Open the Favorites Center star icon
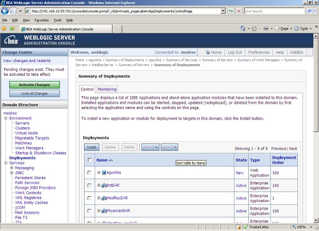Viewport: 319px width, 231px height. pyautogui.click(x=4, y=28)
